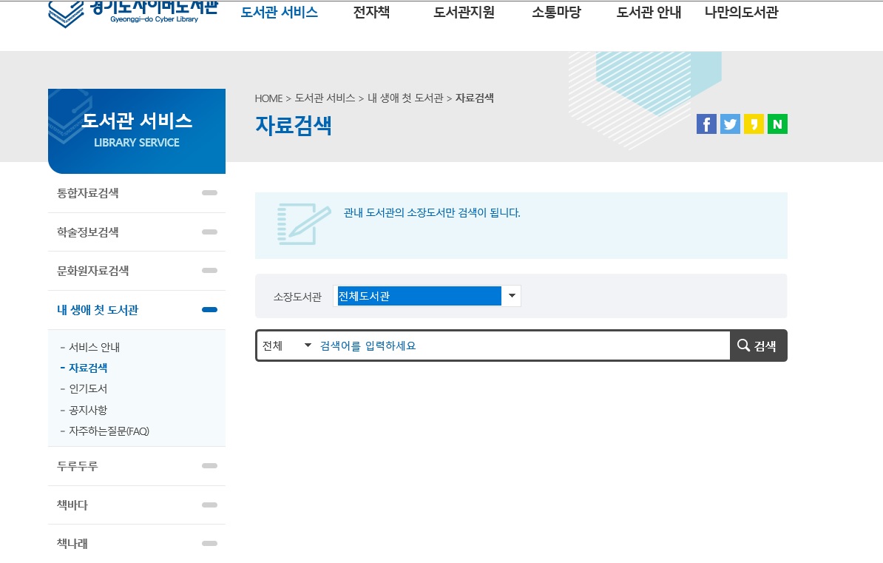This screenshot has height=563, width=883.
Task: Open 공지사항 submenu item
Action: click(x=88, y=411)
